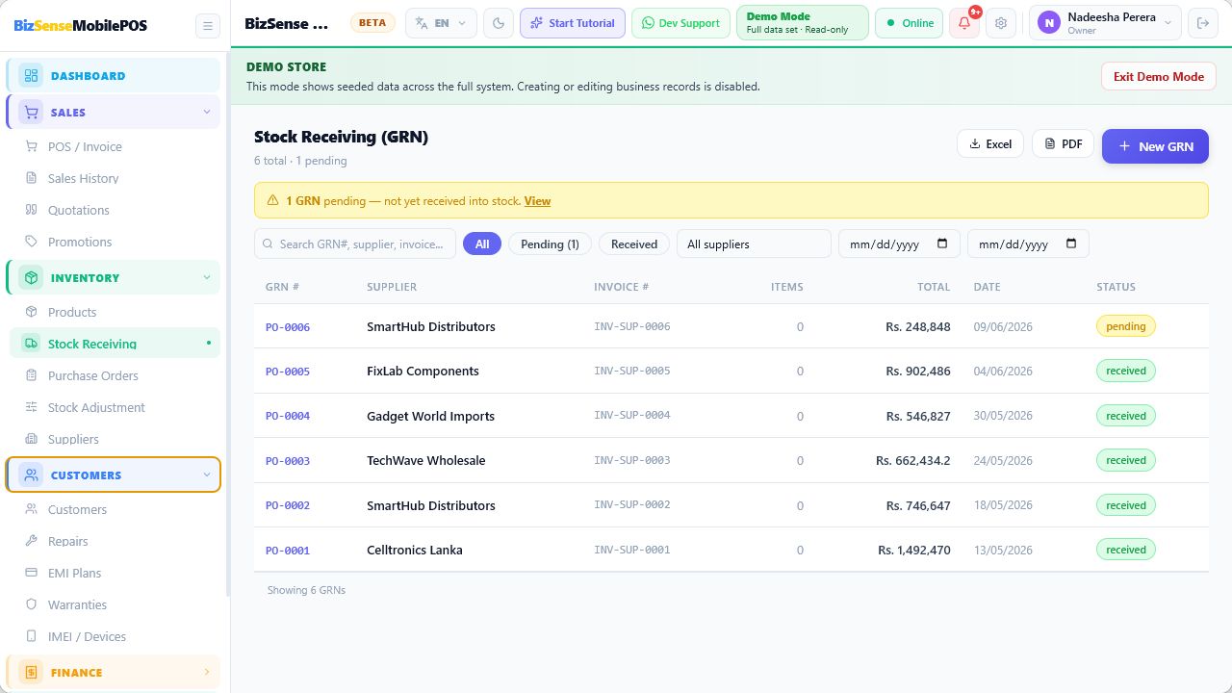Click INV-SUP-0002 invoice cell
1232x693 pixels.
click(x=631, y=505)
